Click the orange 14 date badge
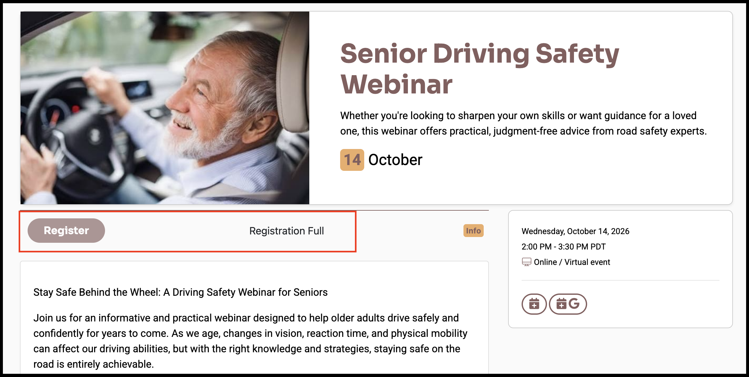 coord(352,160)
